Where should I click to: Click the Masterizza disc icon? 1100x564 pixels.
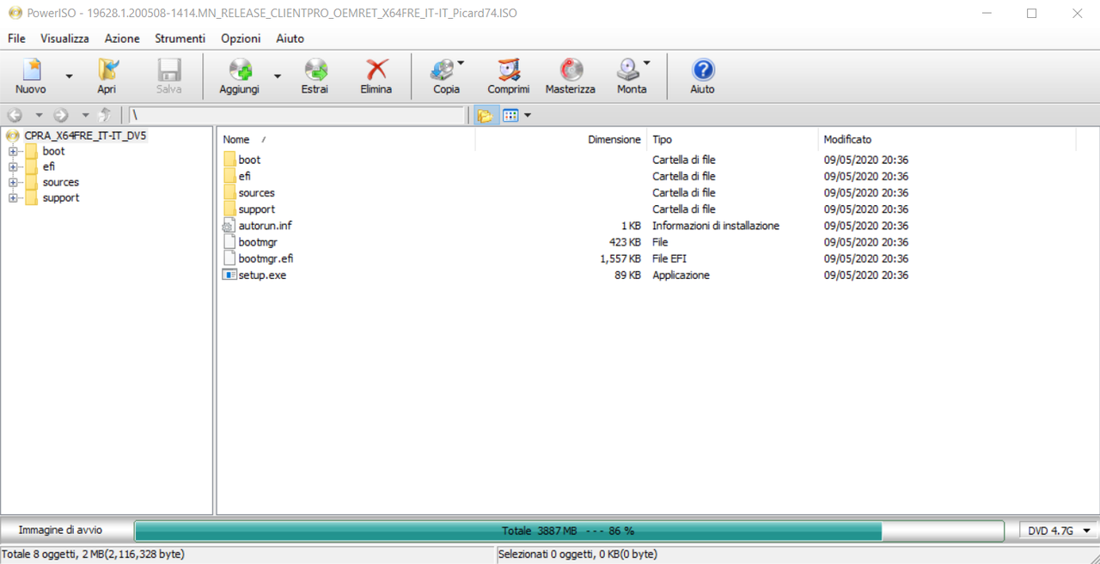click(x=571, y=70)
